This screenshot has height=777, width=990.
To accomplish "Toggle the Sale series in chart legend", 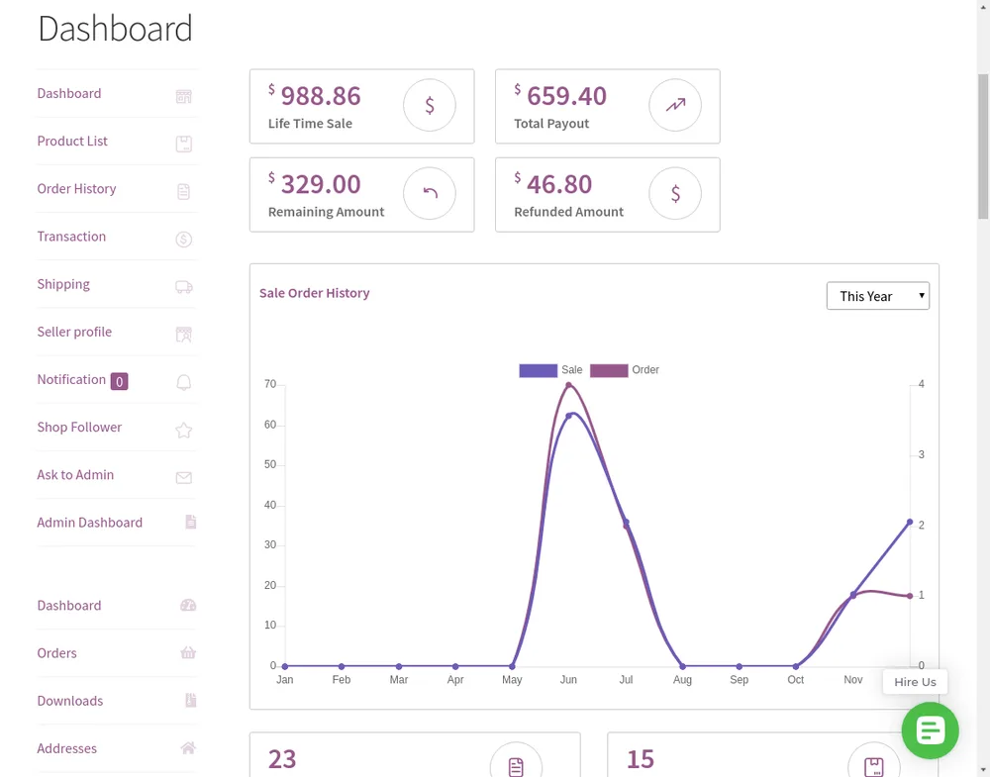I will tap(550, 370).
